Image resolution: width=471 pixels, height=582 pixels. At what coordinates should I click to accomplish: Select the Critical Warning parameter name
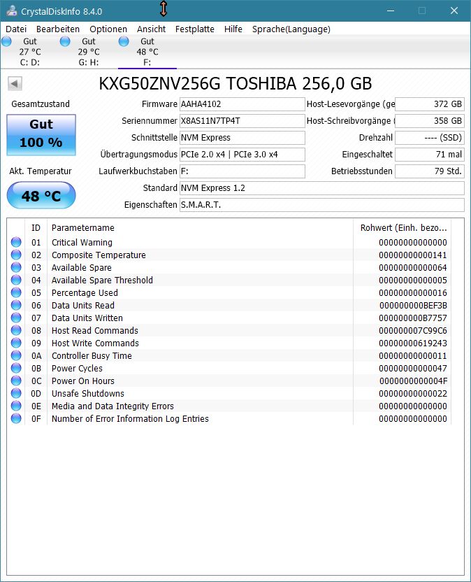point(82,242)
